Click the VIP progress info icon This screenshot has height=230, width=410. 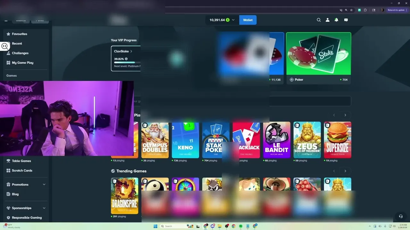tap(126, 59)
